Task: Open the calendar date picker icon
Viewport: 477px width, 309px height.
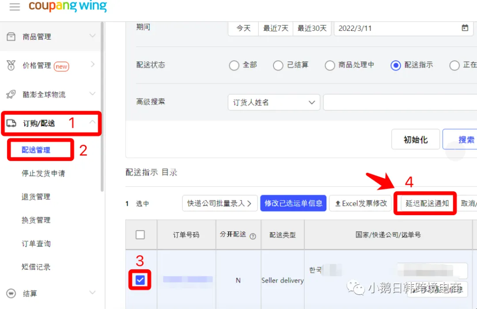Action: point(465,28)
